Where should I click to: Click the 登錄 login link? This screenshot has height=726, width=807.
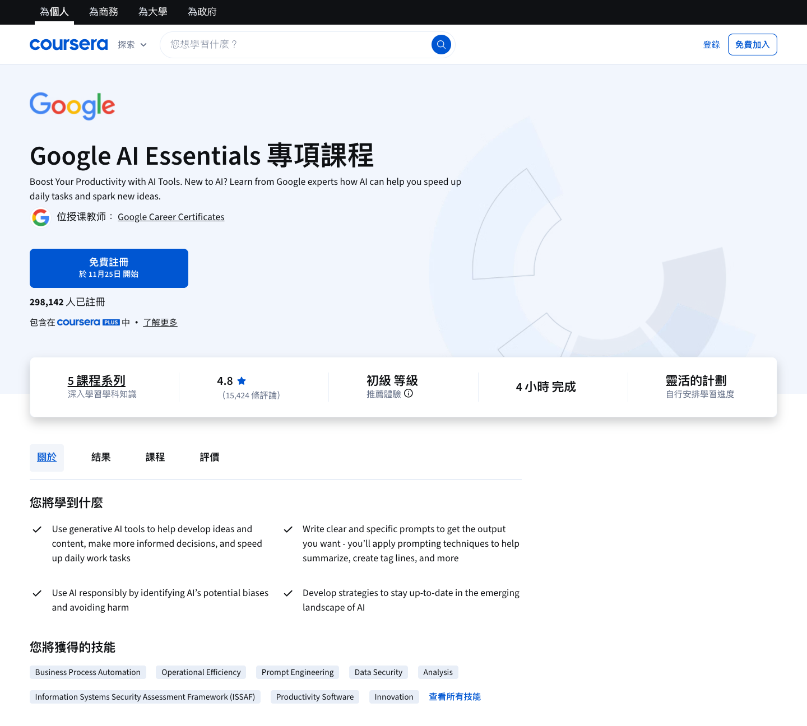[711, 45]
